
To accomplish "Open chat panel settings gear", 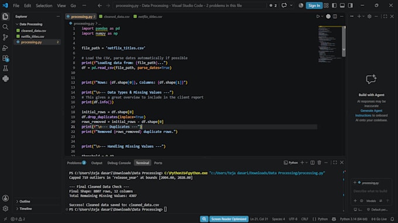I will click(369, 16).
